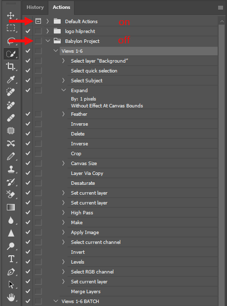This screenshot has height=306, width=227.
Task: Select the Rectangular Marquee tool
Action: click(11, 28)
